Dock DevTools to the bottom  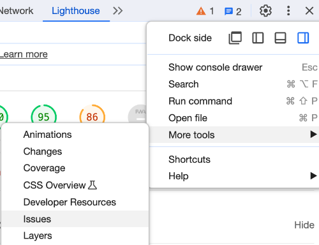[x=280, y=38]
